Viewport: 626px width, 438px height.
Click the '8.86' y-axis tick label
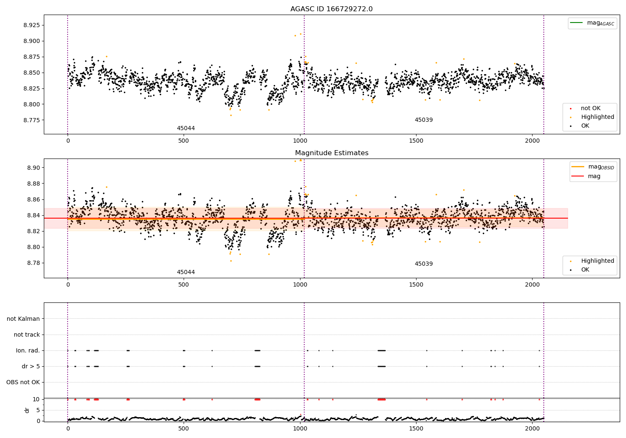point(33,200)
